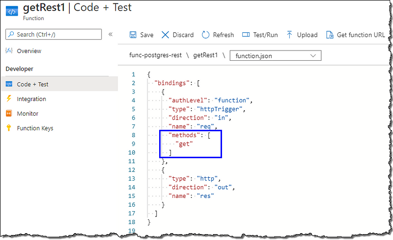This screenshot has width=393, height=240.
Task: Click the getRest1 breadcrumb link
Action: 205,55
